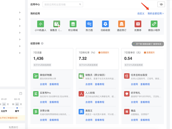Click the 元旦节 timeline dot
Viewport: 172px width, 129px height.
coord(4,108)
